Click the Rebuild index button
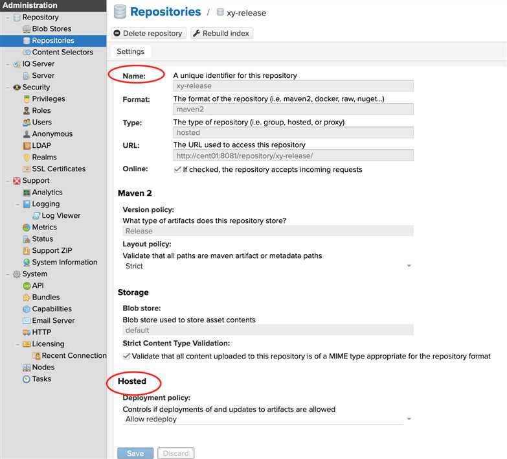This screenshot has width=507, height=459. pyautogui.click(x=221, y=33)
